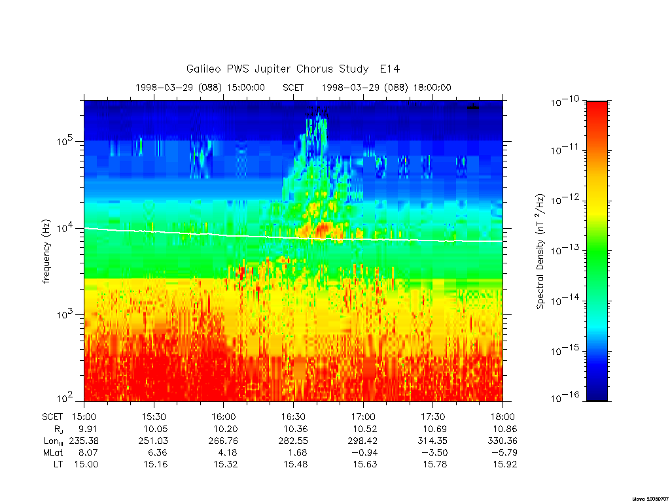Click the SCET value '17:00'

[x=363, y=416]
